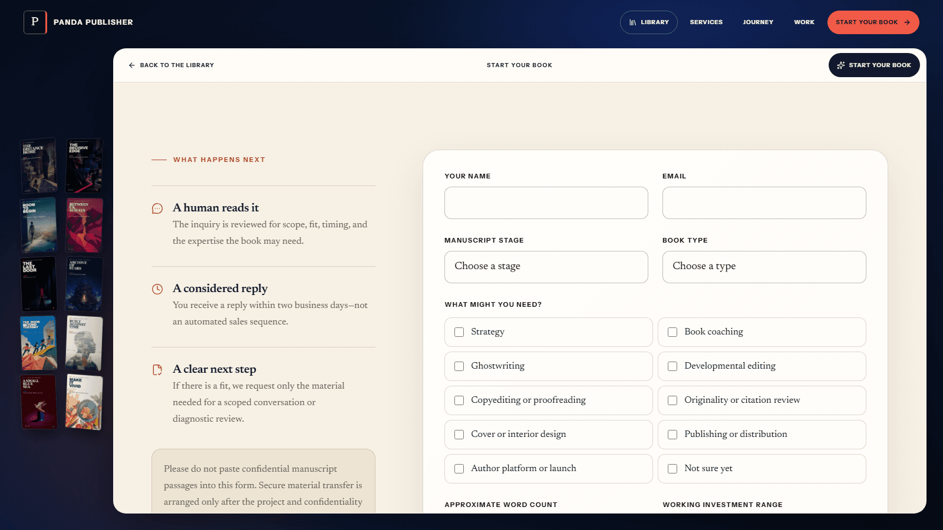Image resolution: width=943 pixels, height=530 pixels.
Task: Open the Journey nav link
Action: tap(758, 22)
